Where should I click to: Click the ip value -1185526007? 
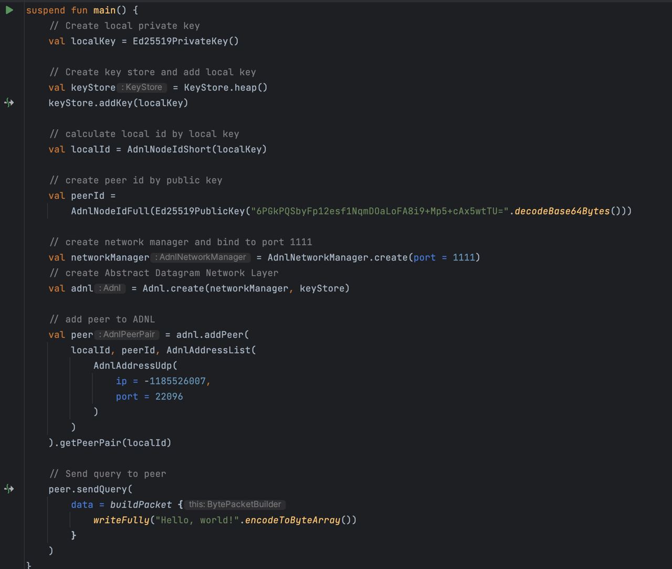pyautogui.click(x=175, y=381)
